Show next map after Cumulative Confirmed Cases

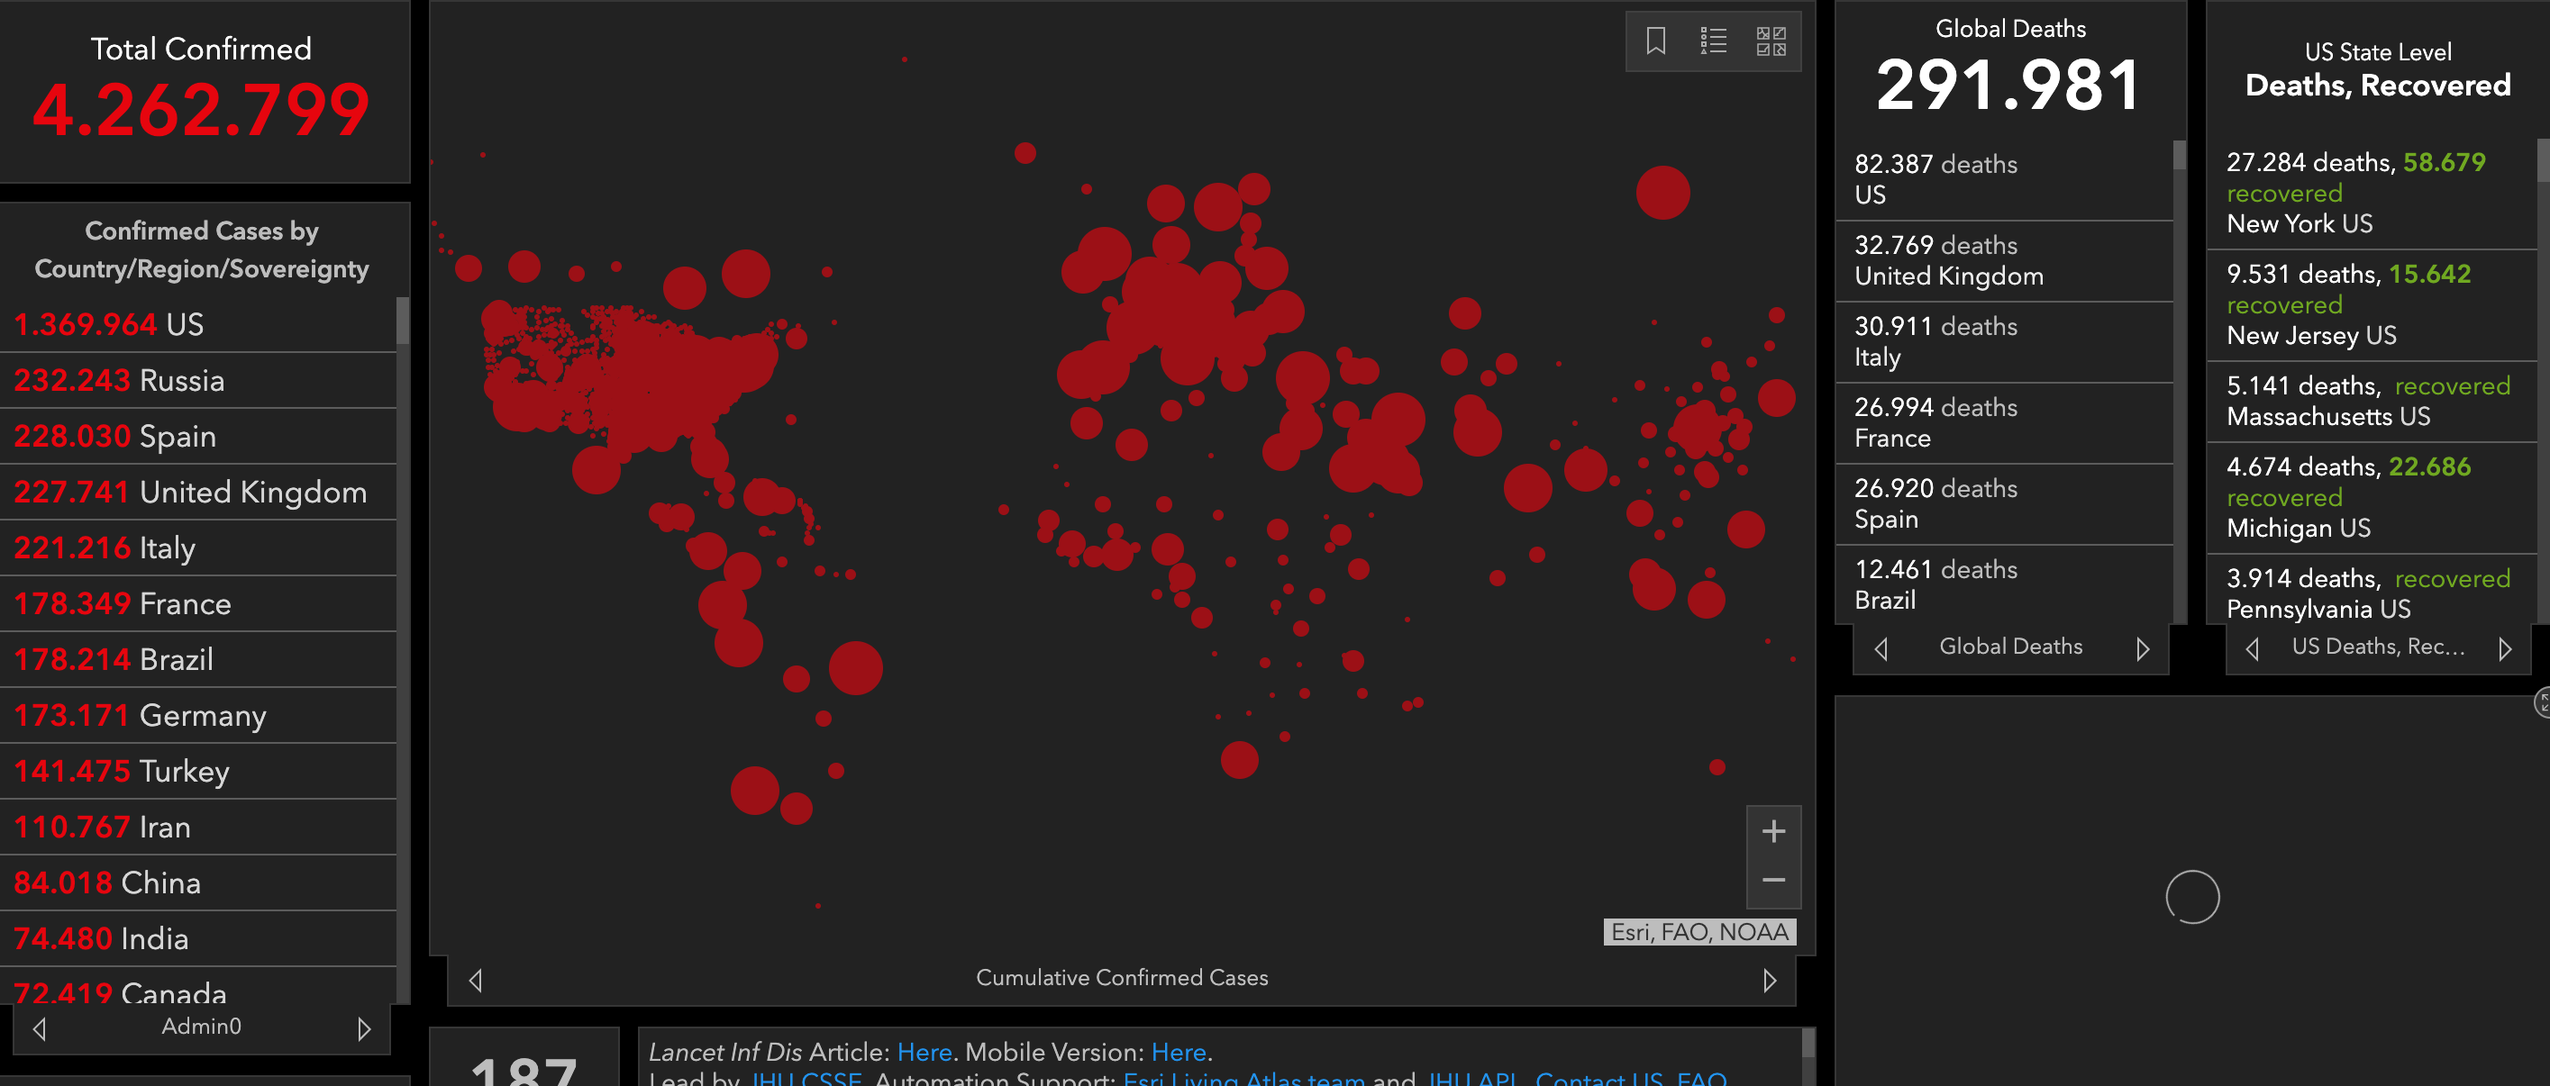point(1769,980)
